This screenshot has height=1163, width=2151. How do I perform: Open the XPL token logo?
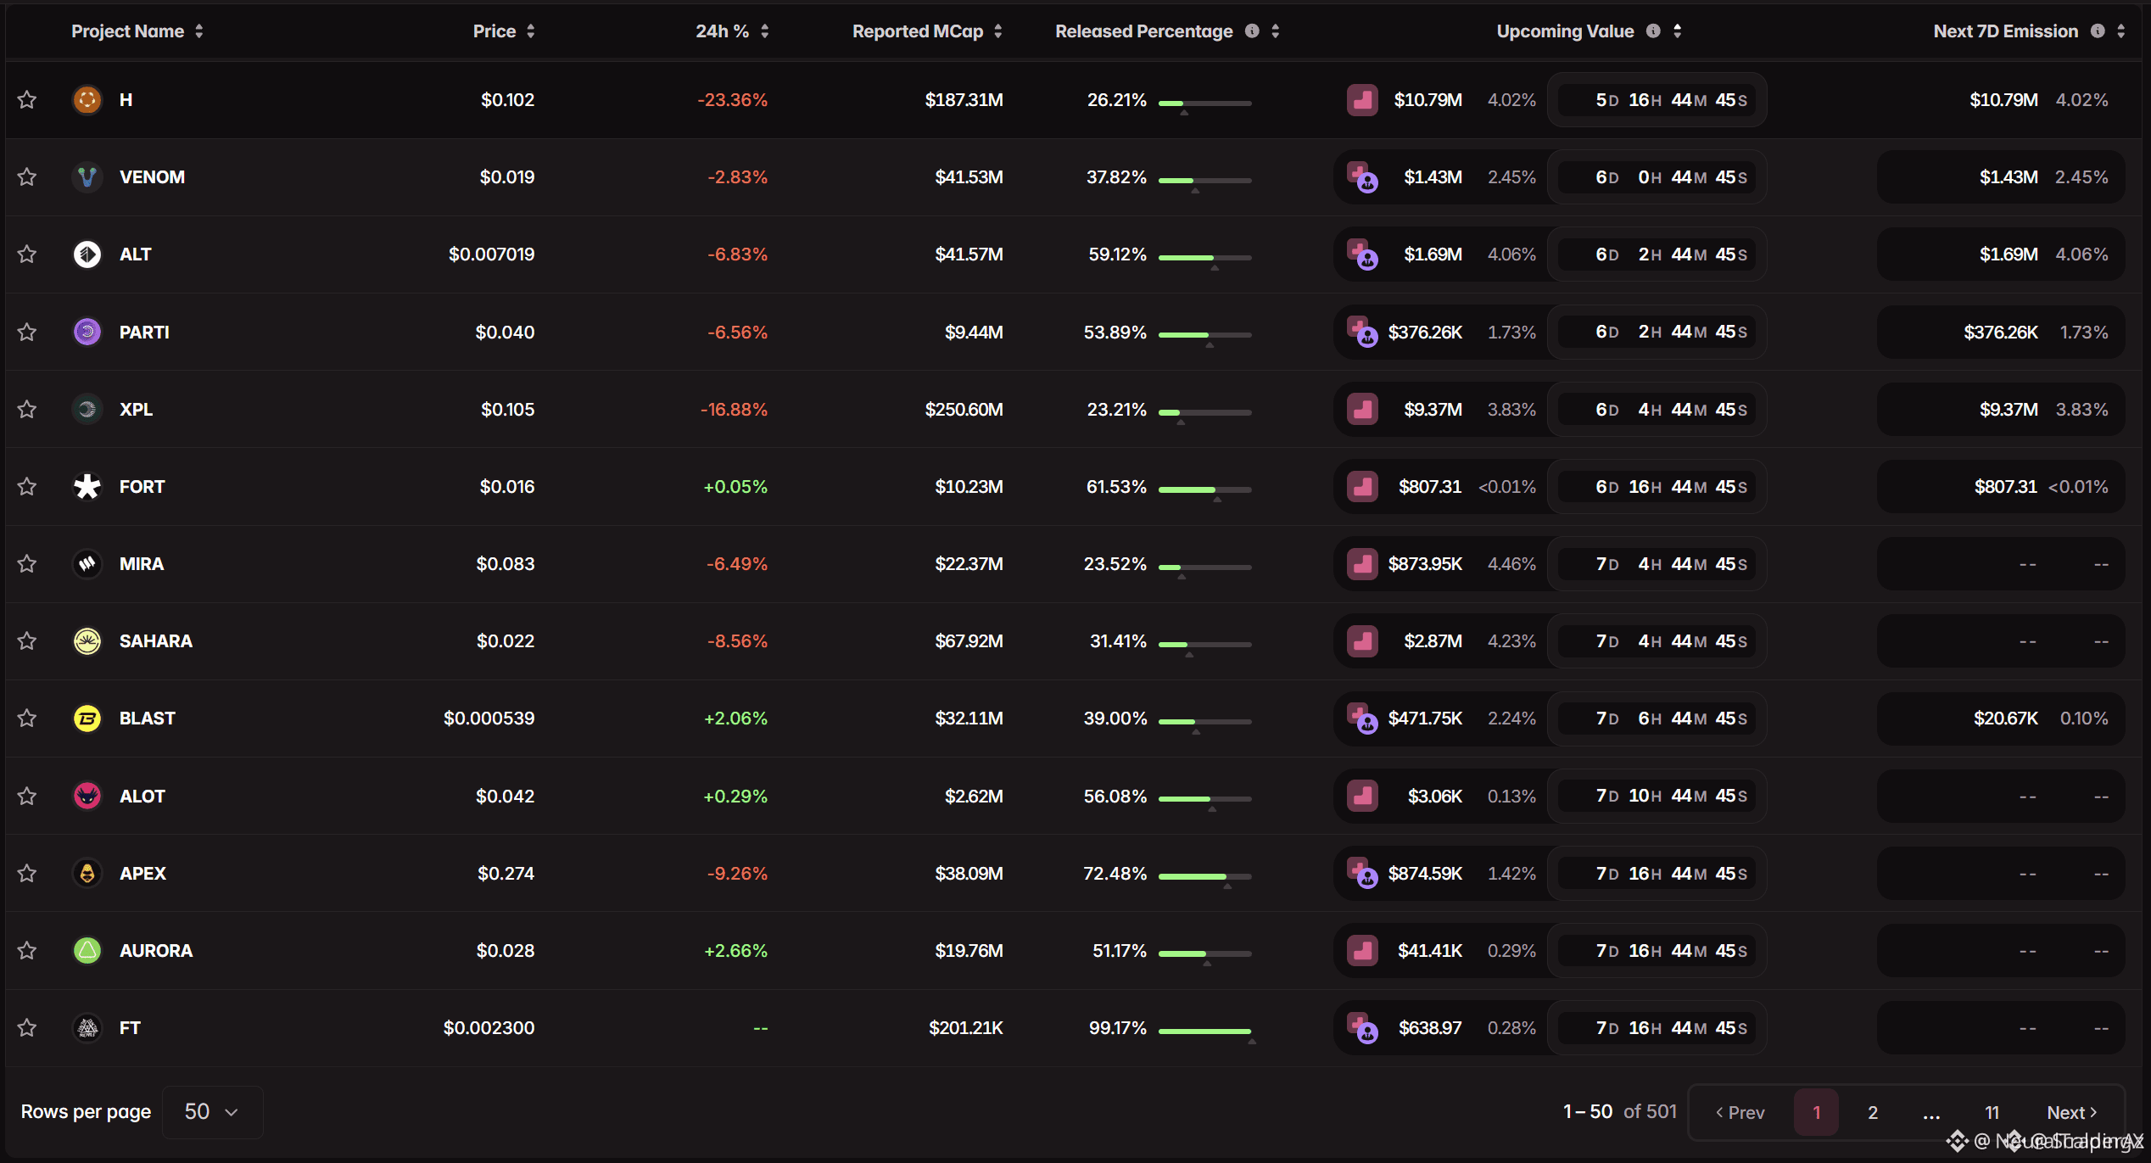click(x=87, y=410)
